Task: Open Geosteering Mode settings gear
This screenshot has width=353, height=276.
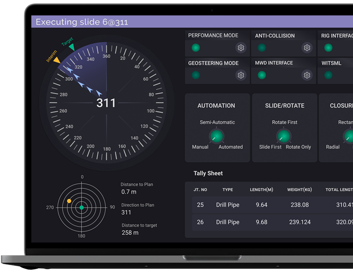Action: [241, 75]
